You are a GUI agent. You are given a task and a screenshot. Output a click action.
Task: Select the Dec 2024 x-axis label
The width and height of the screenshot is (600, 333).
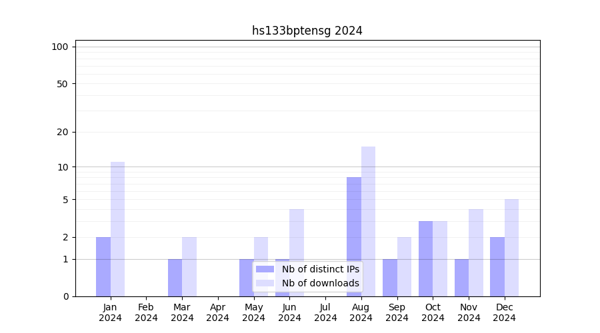tap(504, 312)
